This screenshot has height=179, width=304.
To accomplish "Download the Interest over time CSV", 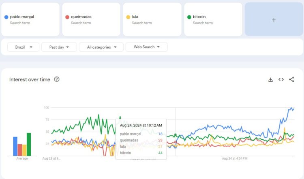I will 270,80.
